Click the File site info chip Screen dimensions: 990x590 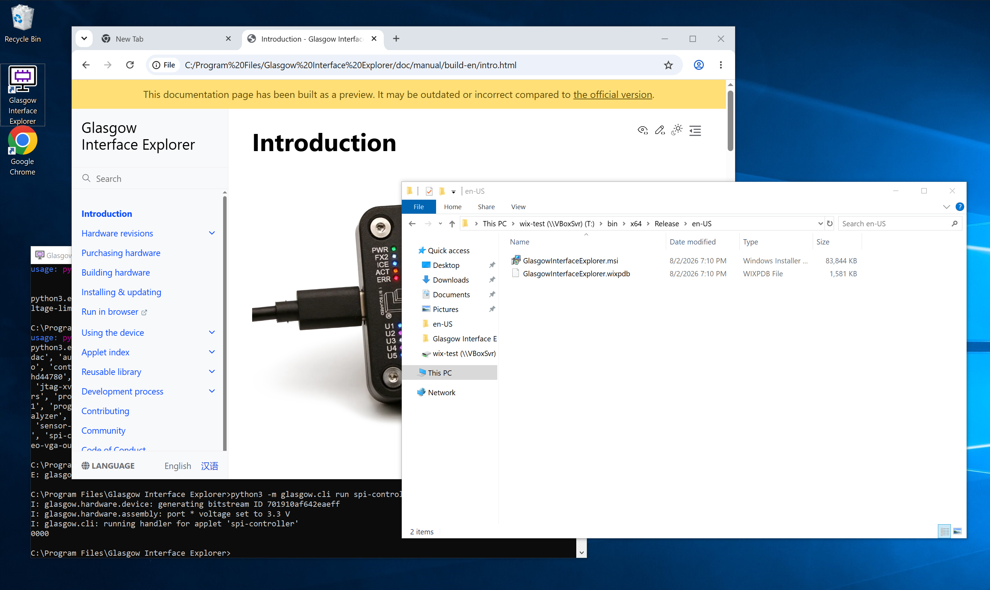(x=164, y=65)
